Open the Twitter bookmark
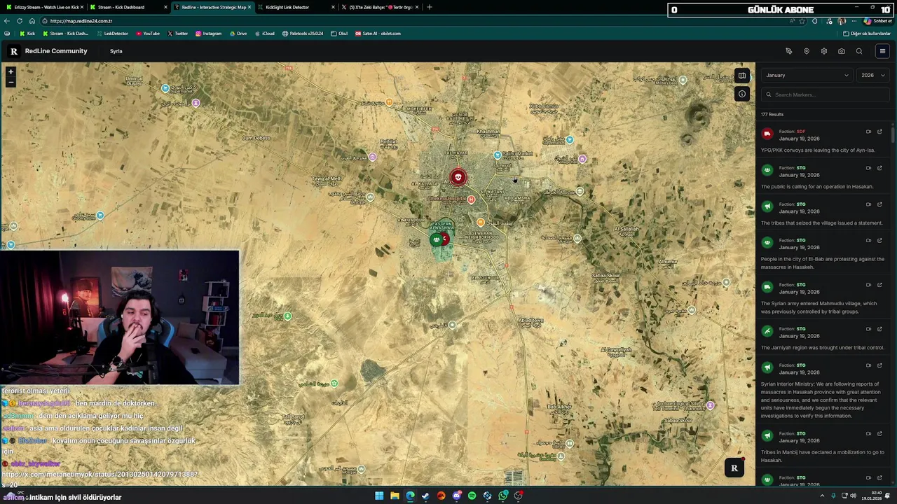This screenshot has width=897, height=504. click(177, 34)
